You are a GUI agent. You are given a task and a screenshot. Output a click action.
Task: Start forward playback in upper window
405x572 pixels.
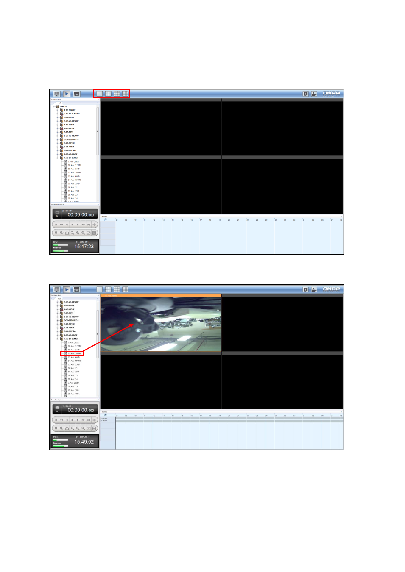[x=78, y=225]
